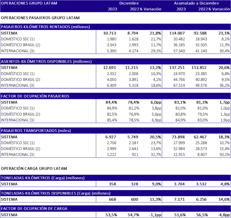Select passengers Doméstico Brasil December value 2.999
Image resolution: width=231 pixels, height=218 pixels.
point(112,149)
